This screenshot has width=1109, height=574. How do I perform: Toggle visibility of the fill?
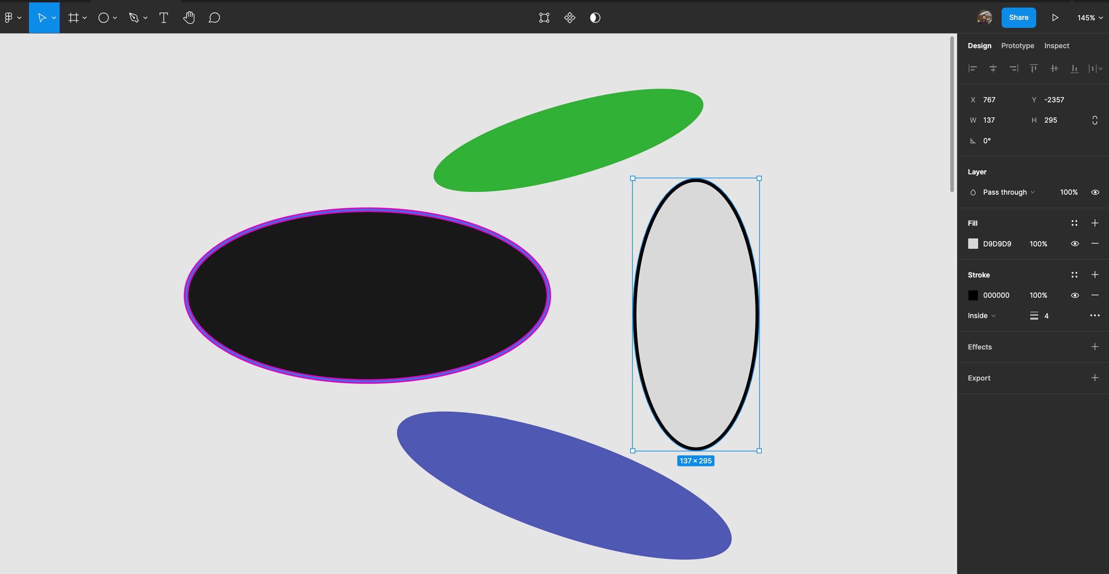tap(1074, 244)
